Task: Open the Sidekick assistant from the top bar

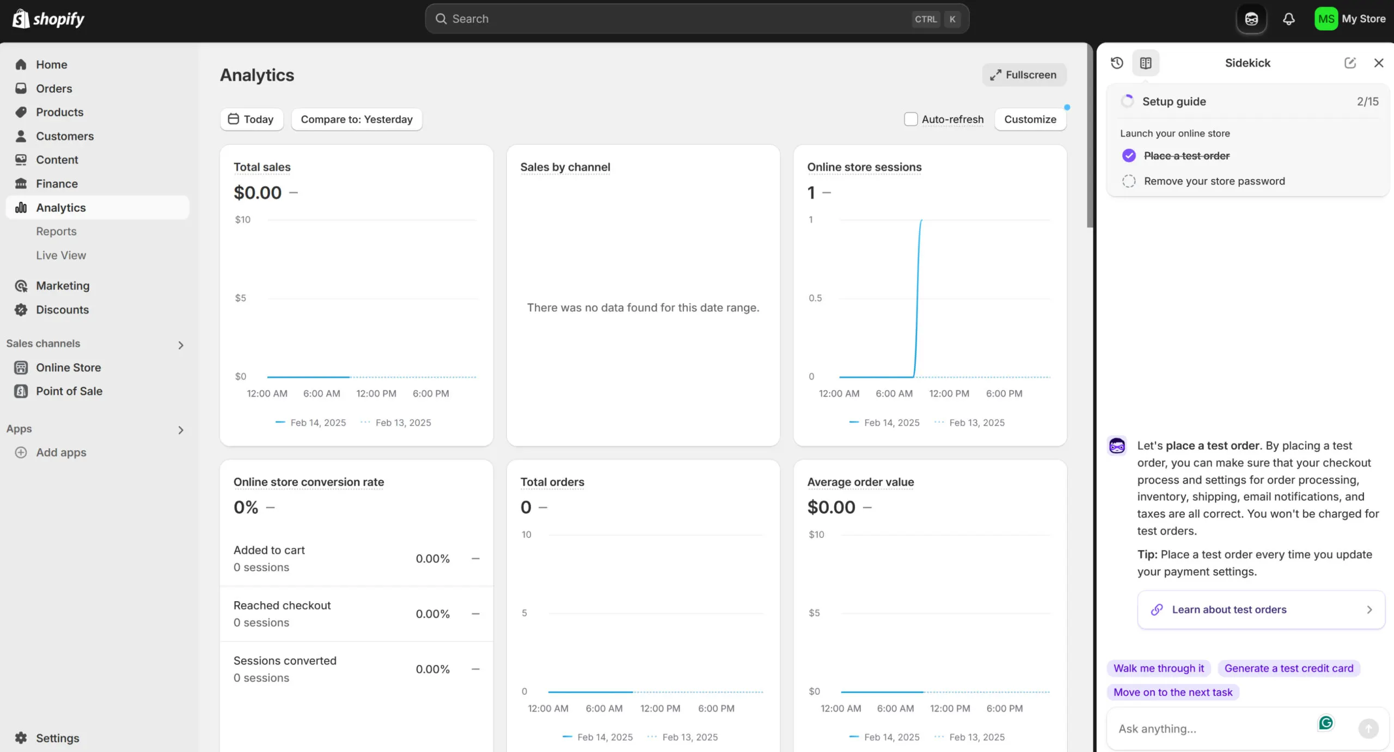Action: click(1251, 18)
